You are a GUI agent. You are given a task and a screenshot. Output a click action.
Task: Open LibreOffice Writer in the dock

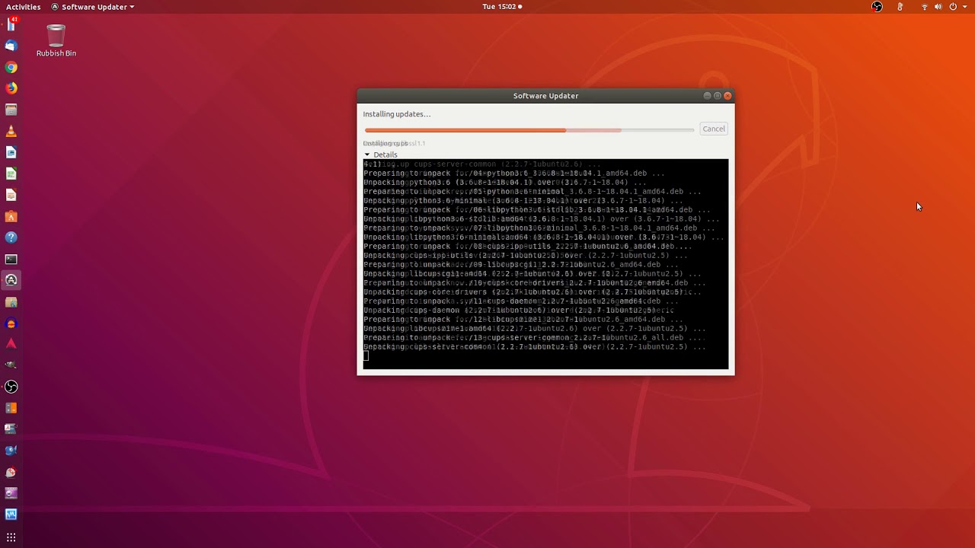pos(11,152)
